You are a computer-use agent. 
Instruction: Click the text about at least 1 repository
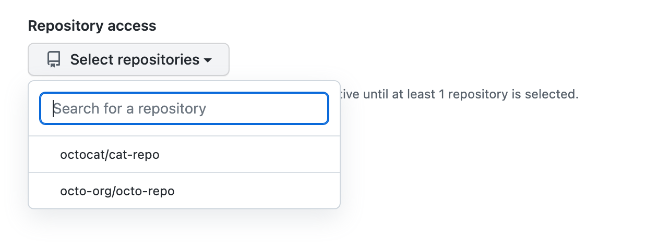click(x=459, y=95)
